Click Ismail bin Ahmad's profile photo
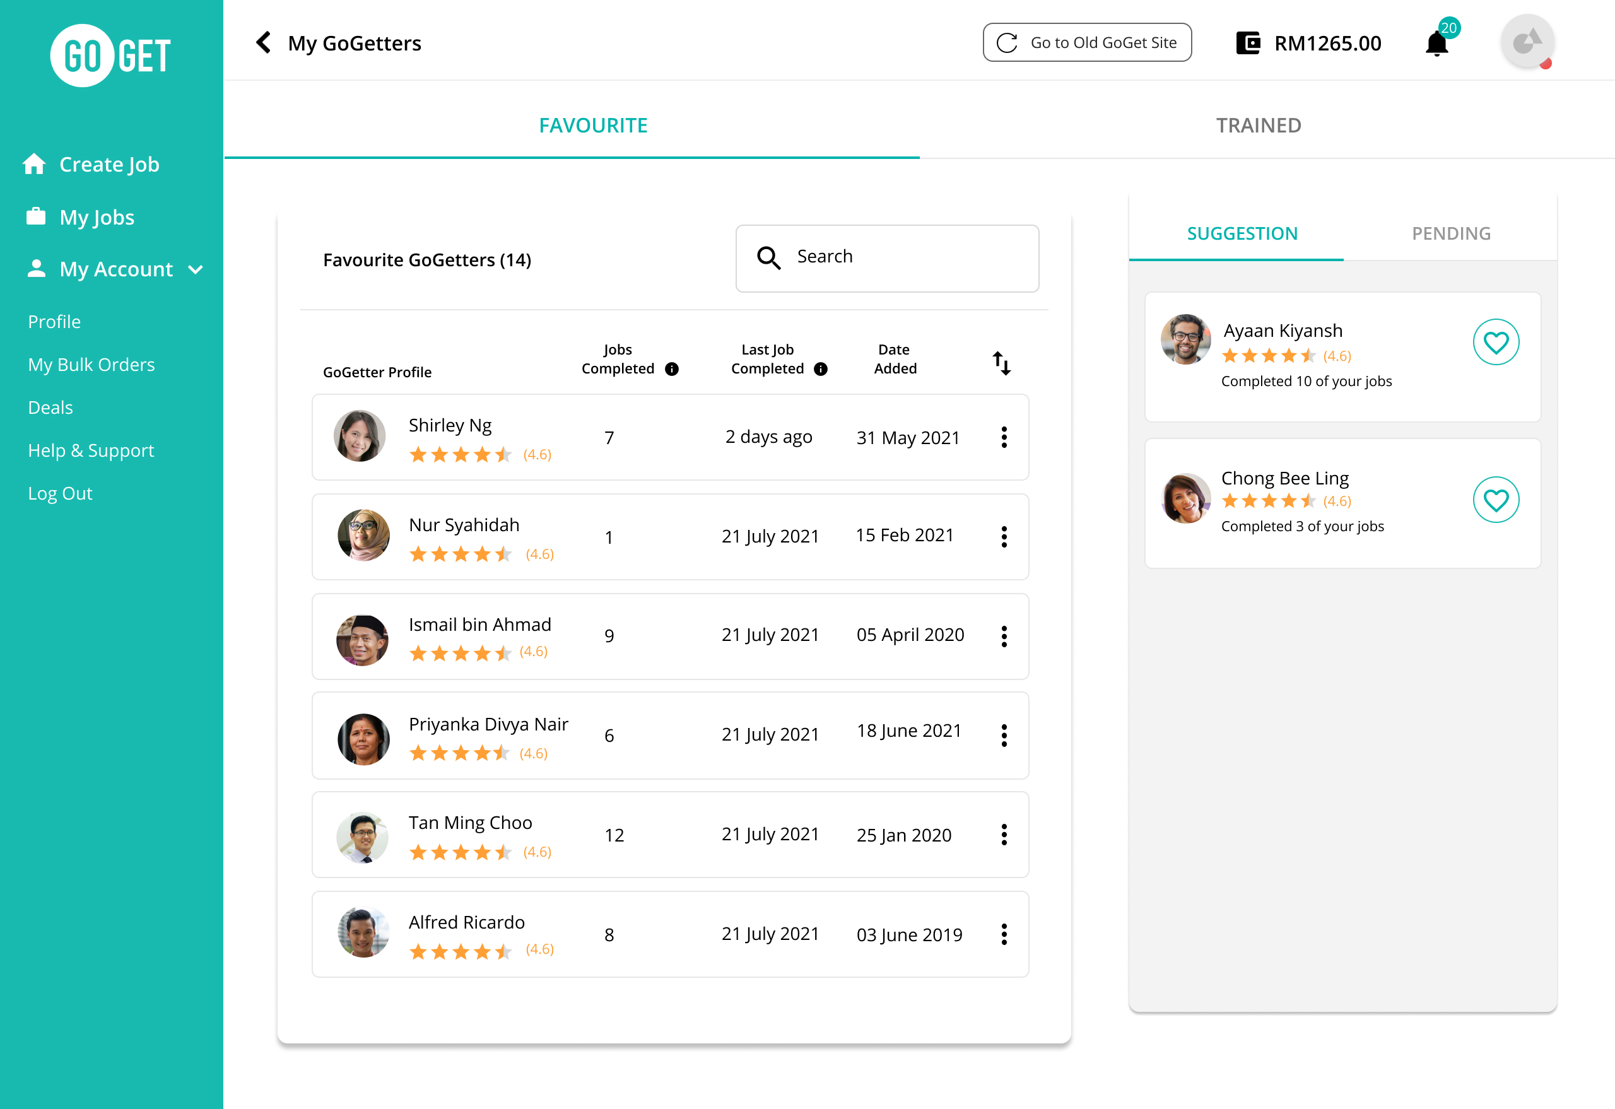This screenshot has width=1615, height=1109. [363, 640]
